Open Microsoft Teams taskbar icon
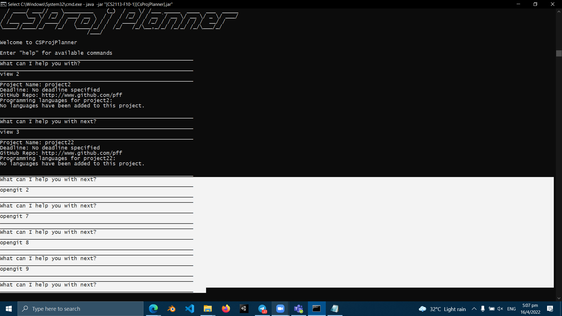Image resolution: width=562 pixels, height=316 pixels. pyautogui.click(x=299, y=309)
